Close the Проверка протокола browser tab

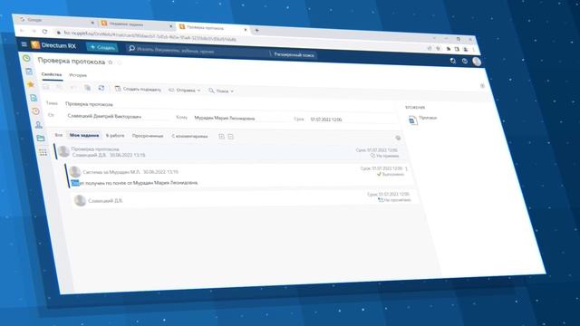point(246,30)
